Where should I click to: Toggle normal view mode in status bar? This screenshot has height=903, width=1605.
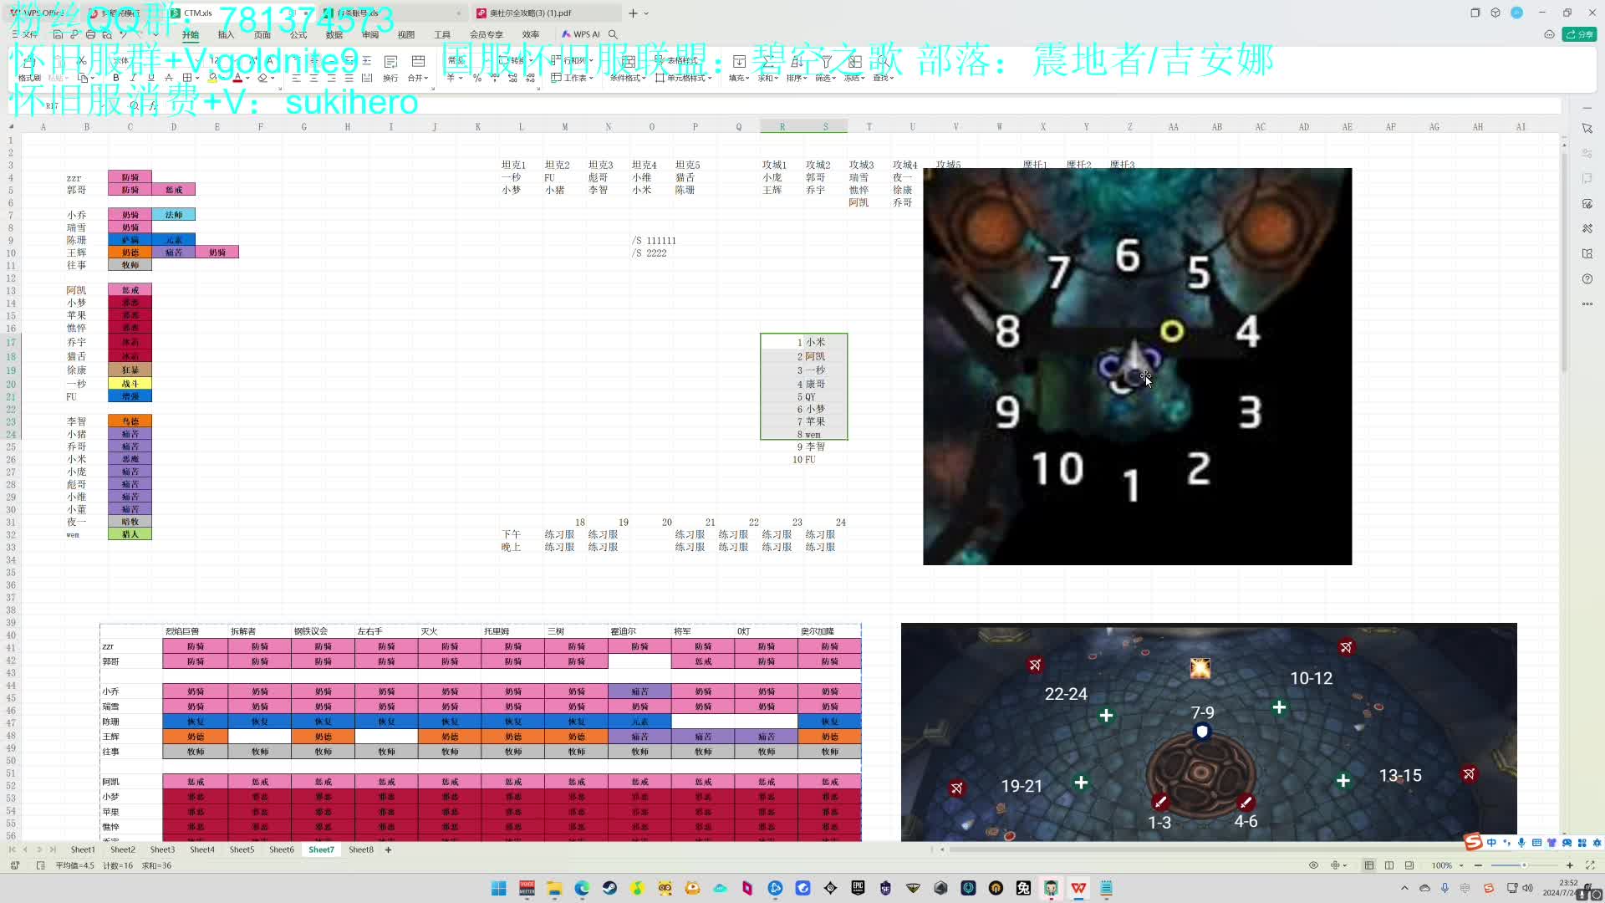coord(1369,865)
